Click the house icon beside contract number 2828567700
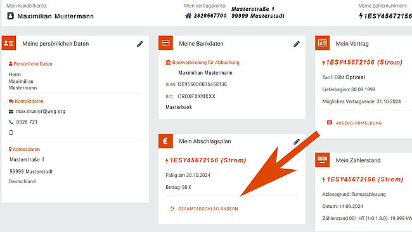 click(x=188, y=16)
